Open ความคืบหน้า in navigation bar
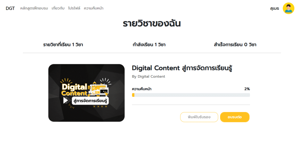The image size is (305, 142). 94,8
